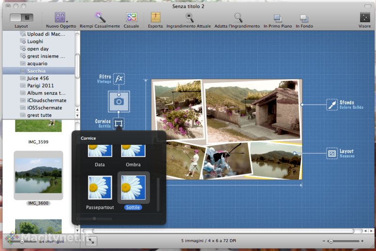
Task: Choose the Ombra frame style
Action: 133,150
